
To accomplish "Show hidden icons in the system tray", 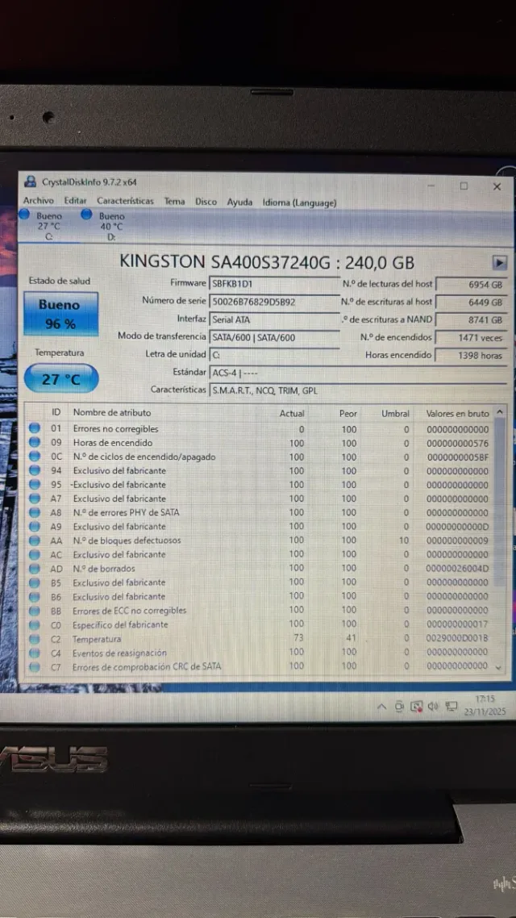I will pos(381,707).
